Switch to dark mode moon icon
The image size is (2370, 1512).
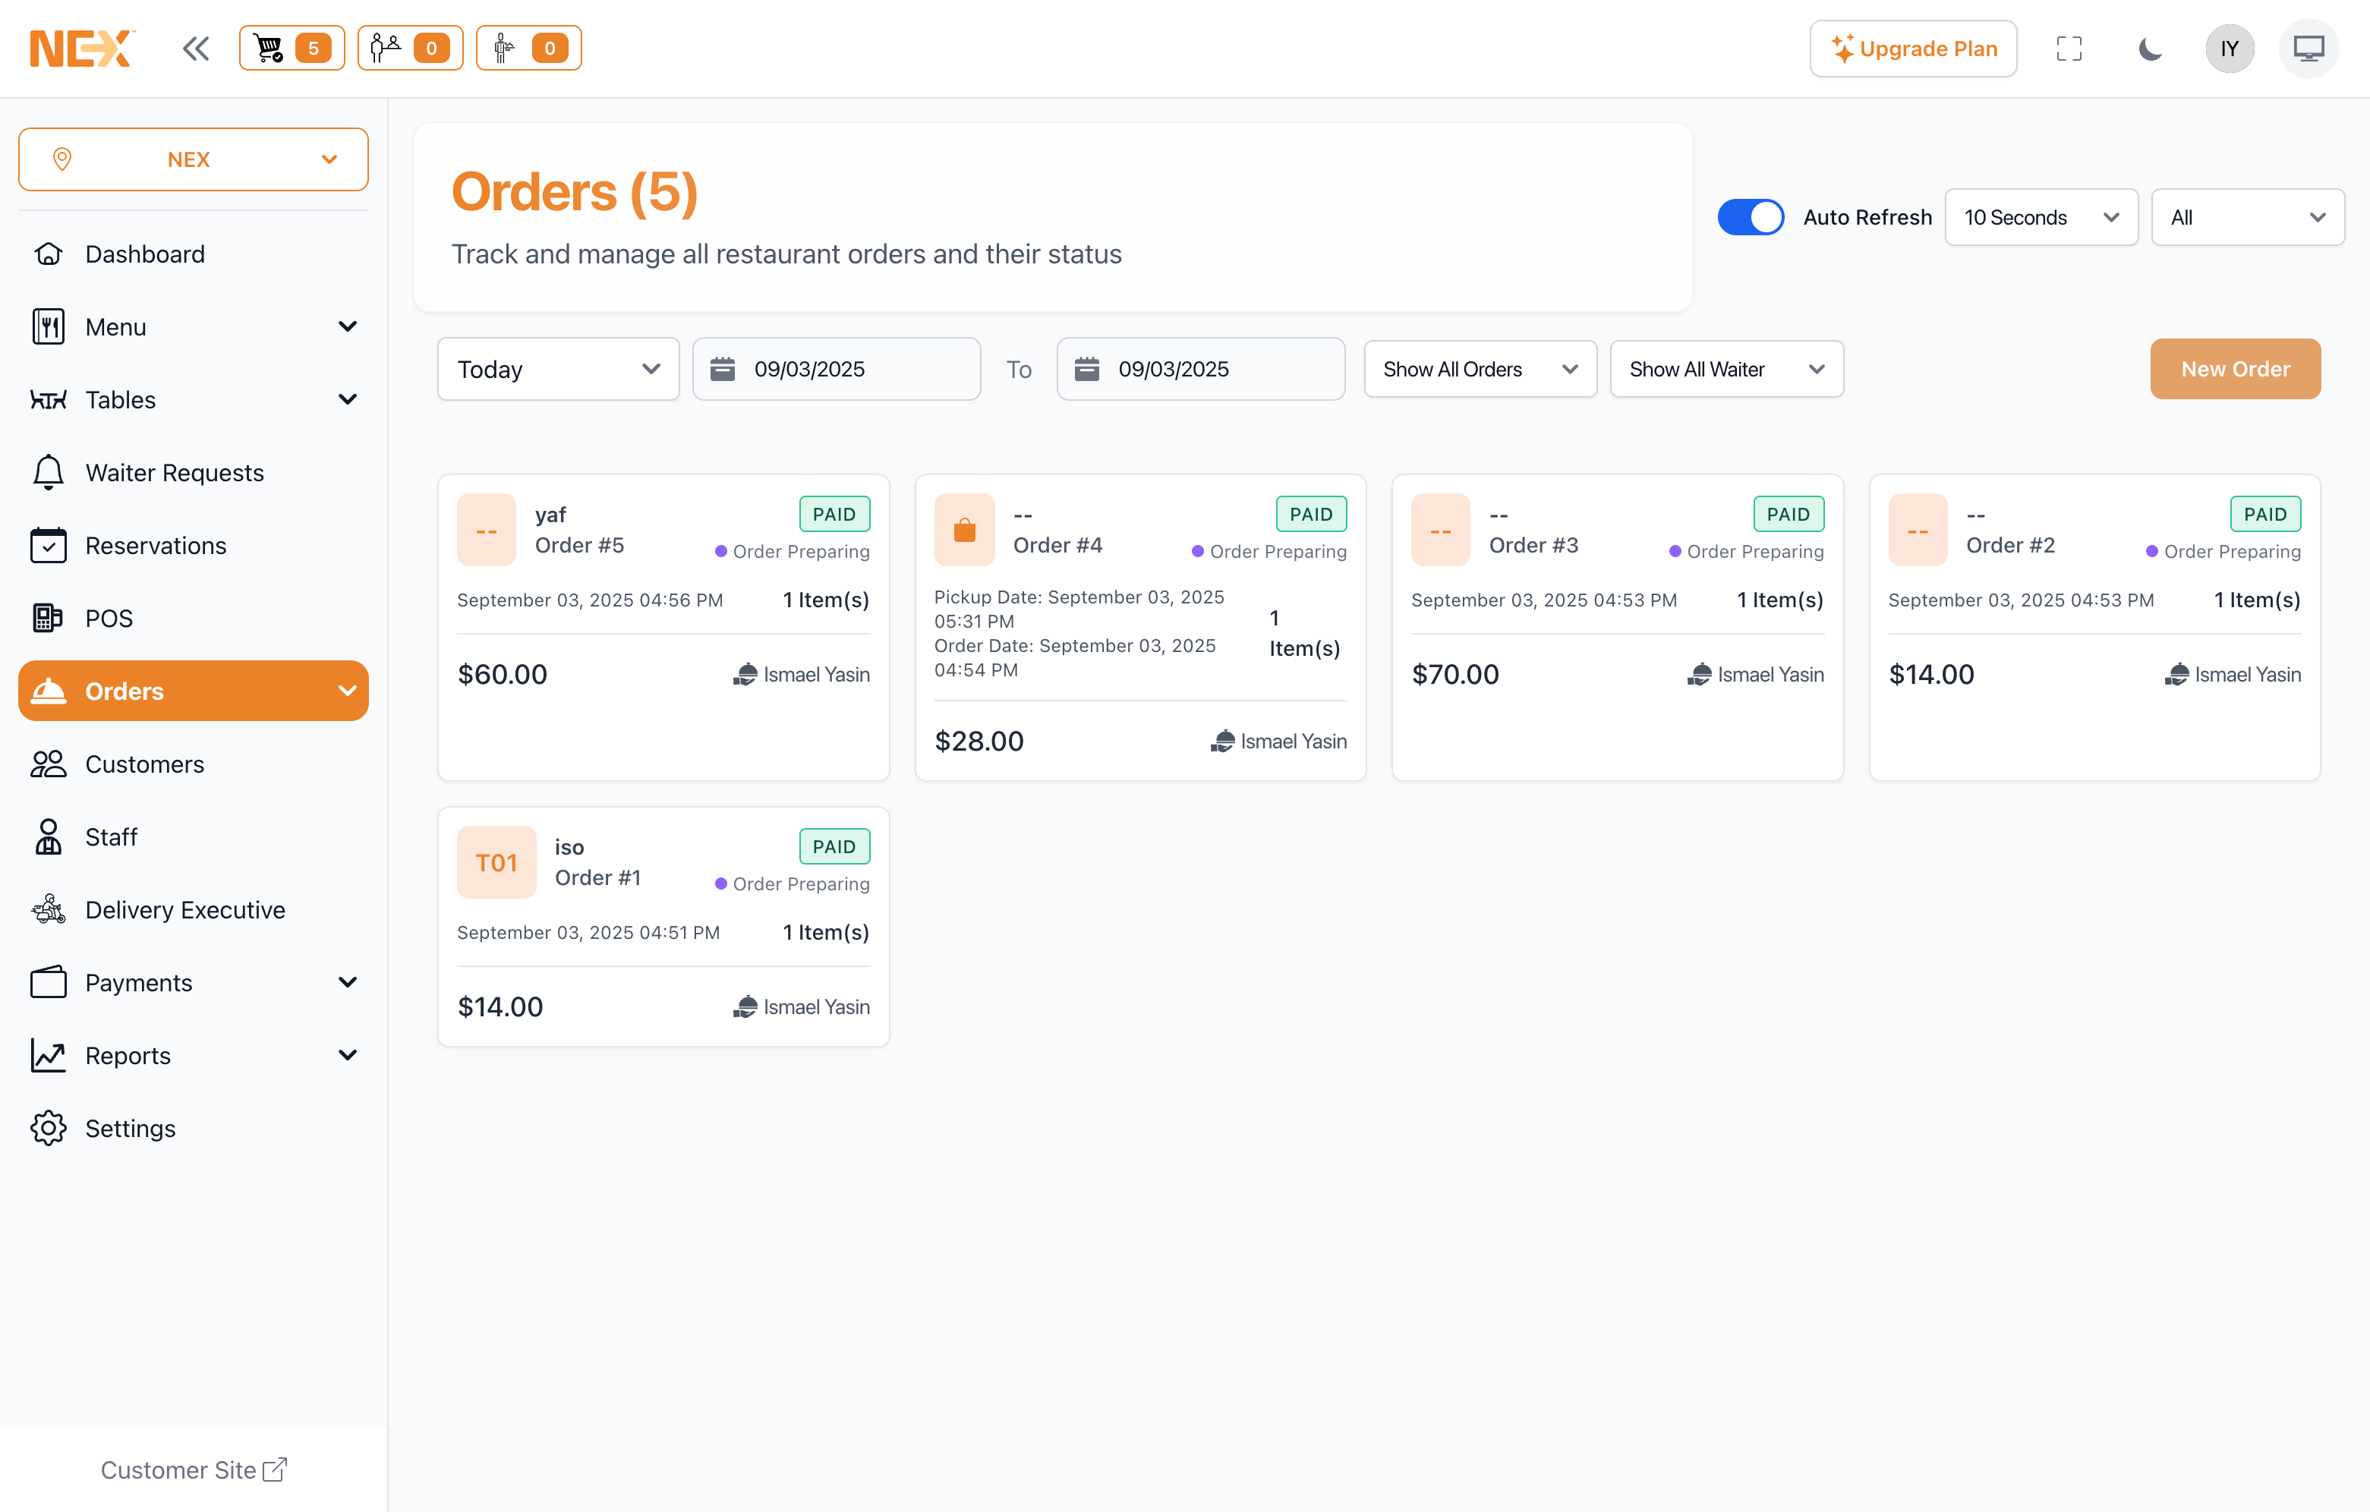[2150, 49]
